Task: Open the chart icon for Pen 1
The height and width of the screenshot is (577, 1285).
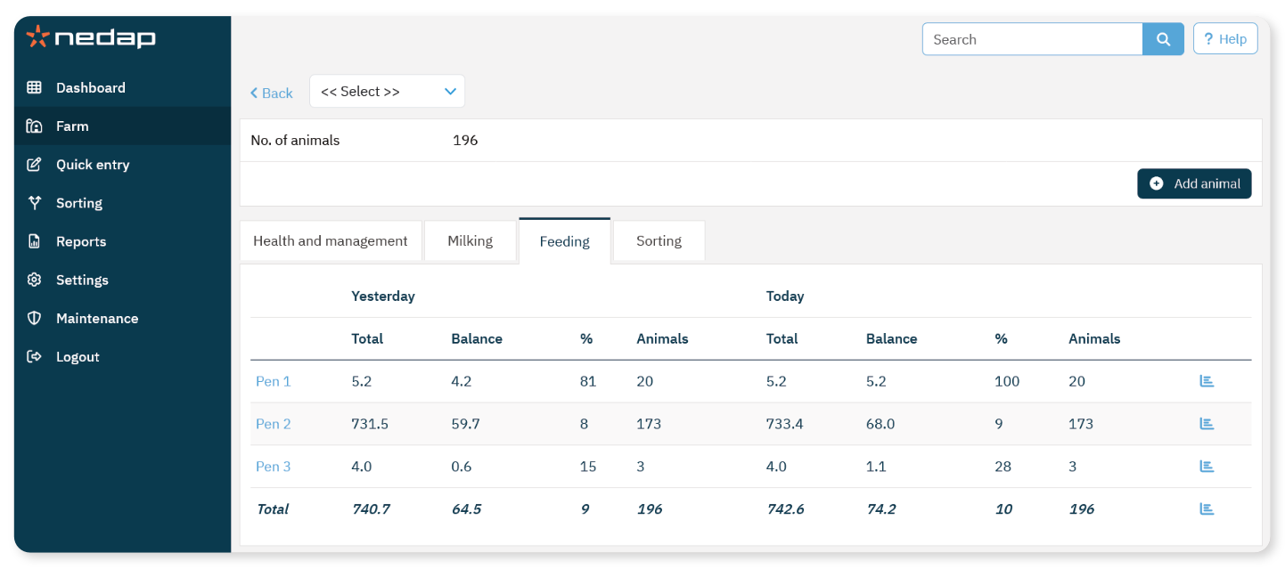Action: 1207,381
